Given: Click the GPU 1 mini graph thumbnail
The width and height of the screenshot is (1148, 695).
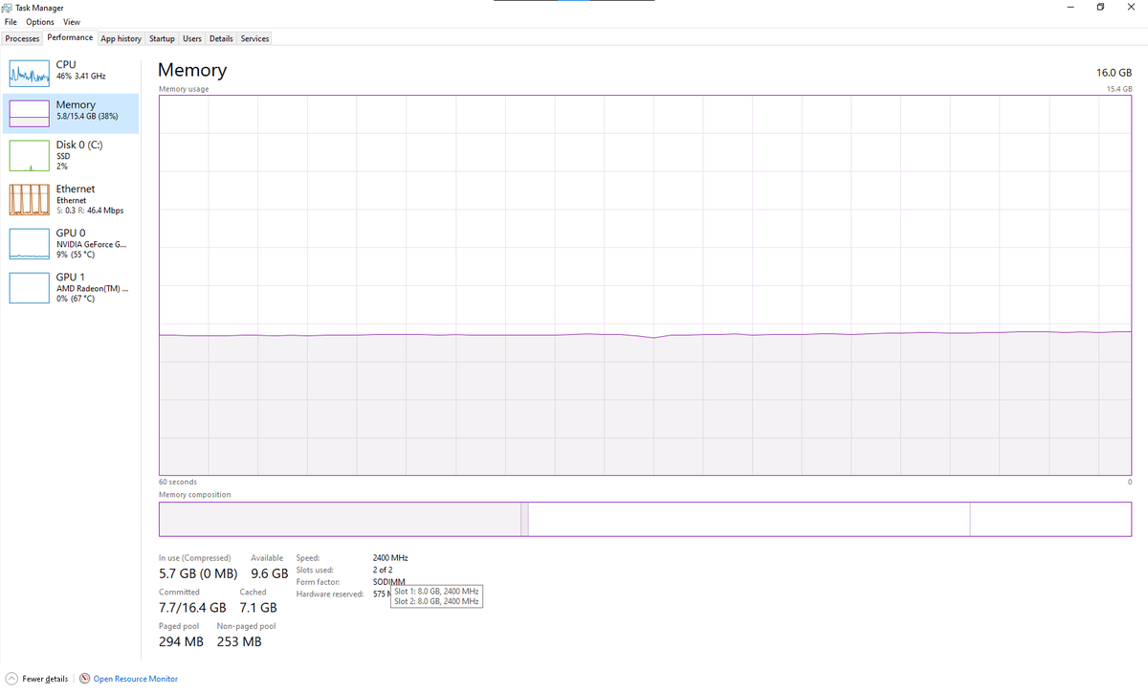Looking at the screenshot, I should pos(29,288).
